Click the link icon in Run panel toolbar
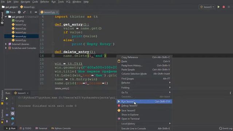233x131 pixels. (x=13, y=123)
